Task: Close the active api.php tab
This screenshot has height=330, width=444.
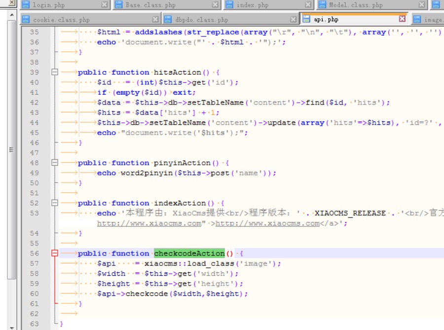Action: [402, 19]
